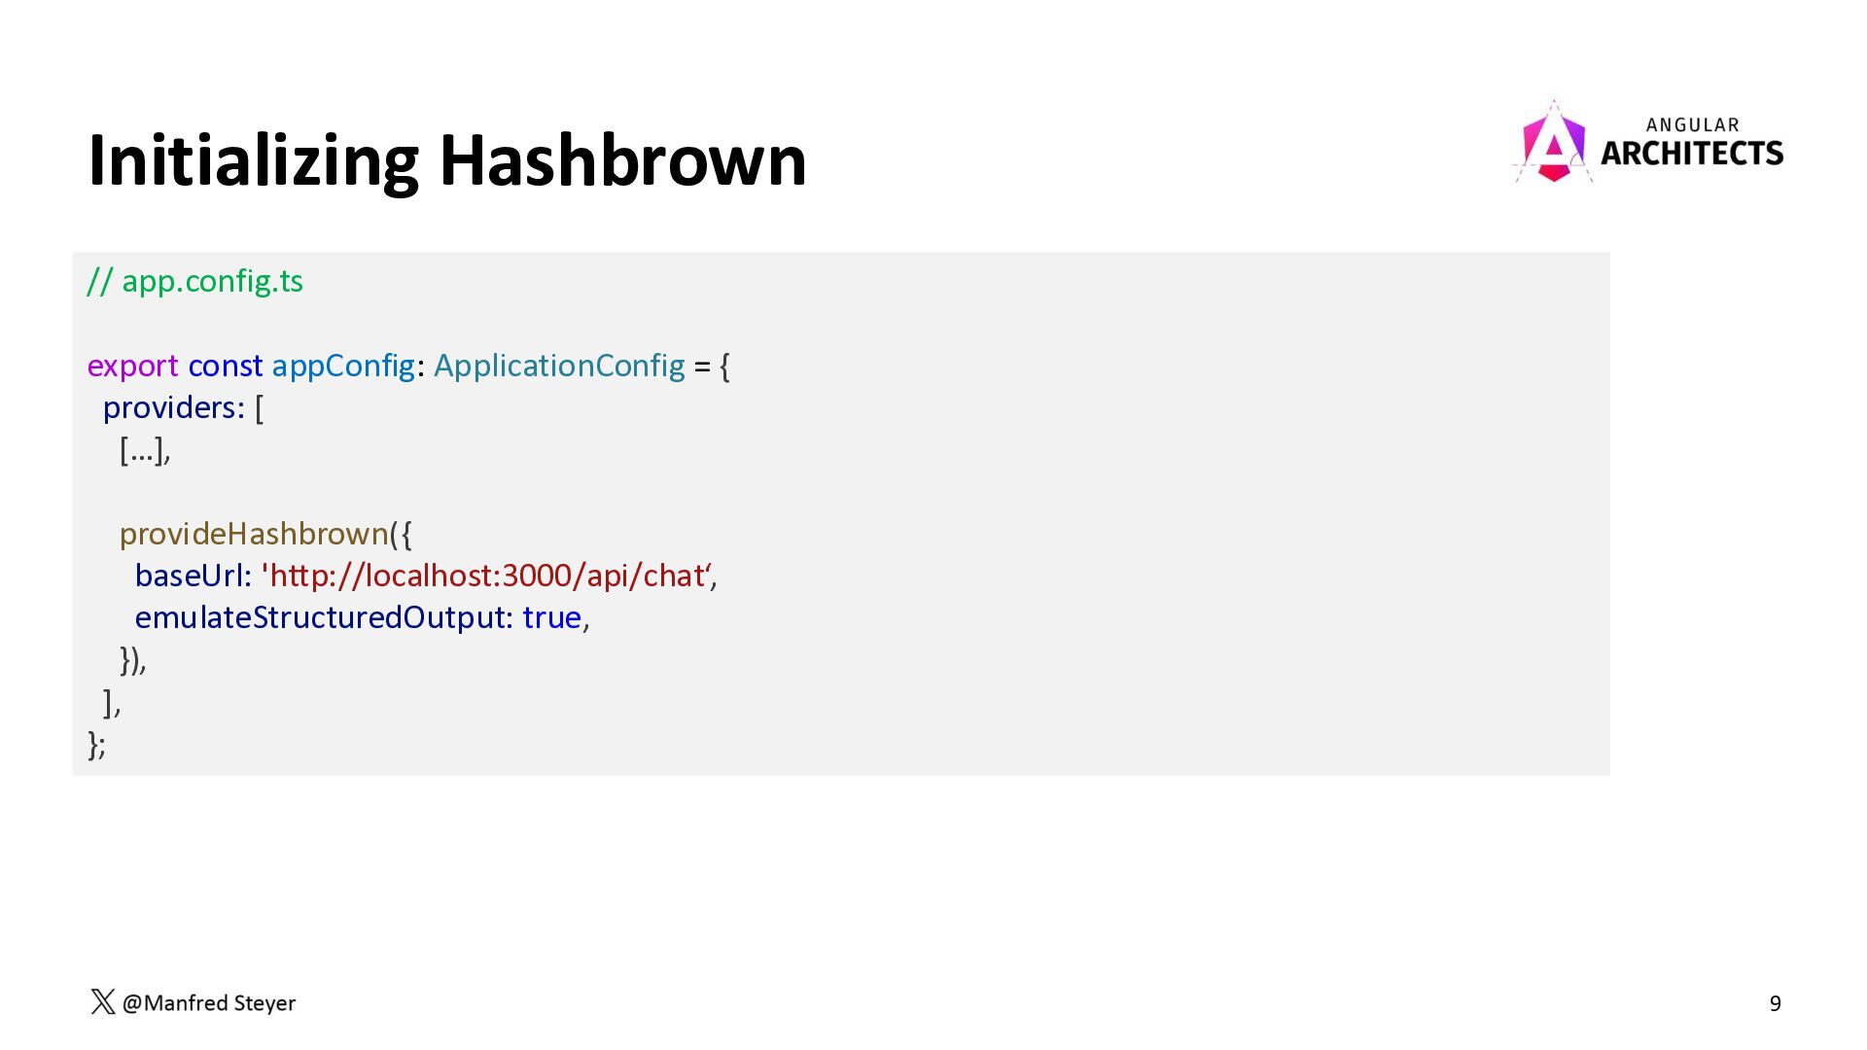Click the emulateStructuredOutput option
Screen dimensions: 1867x1050
pos(324,618)
